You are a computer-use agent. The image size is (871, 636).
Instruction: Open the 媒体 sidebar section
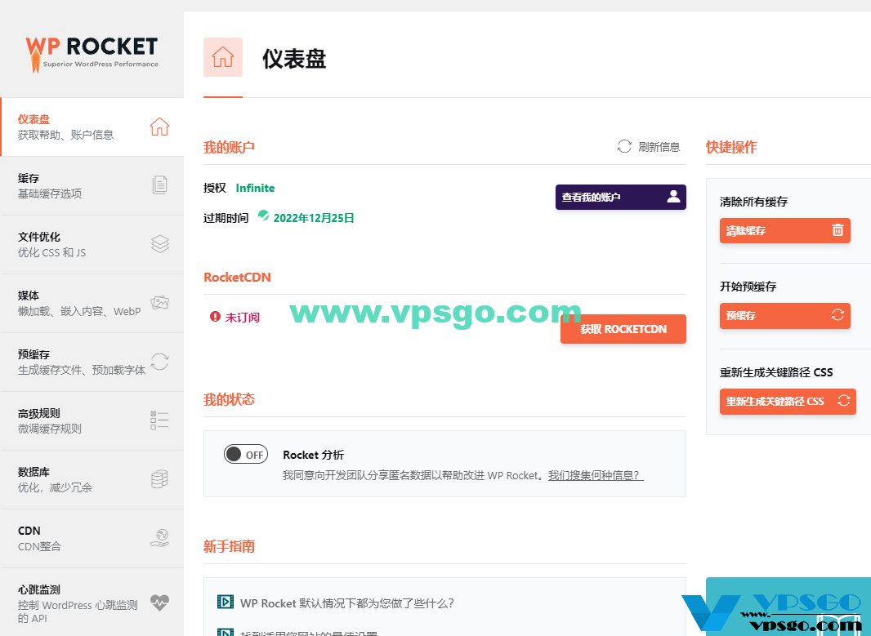92,304
